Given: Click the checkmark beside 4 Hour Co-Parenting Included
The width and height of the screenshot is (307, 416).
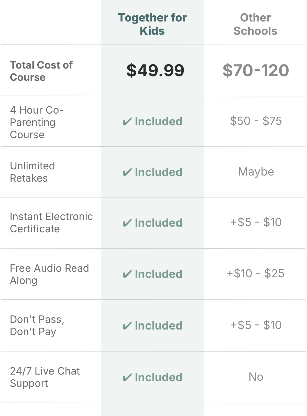Looking at the screenshot, I should [127, 122].
